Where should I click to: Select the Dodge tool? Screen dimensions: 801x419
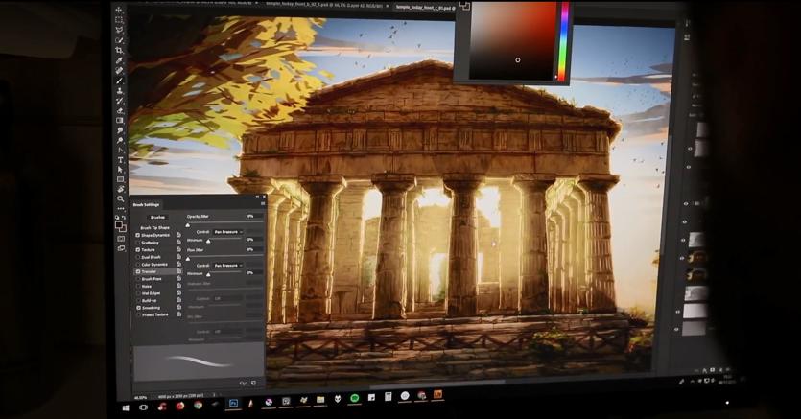pyautogui.click(x=120, y=140)
